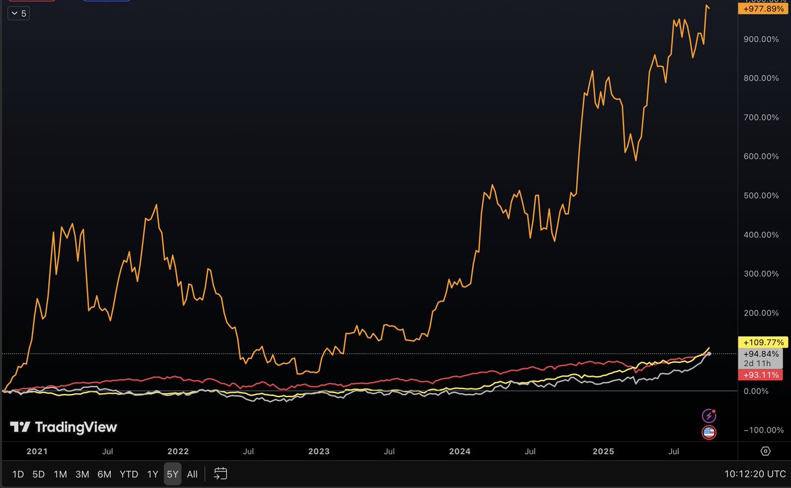This screenshot has height=488, width=791.
Task: Click the −100.00% axis label
Action: pos(762,430)
